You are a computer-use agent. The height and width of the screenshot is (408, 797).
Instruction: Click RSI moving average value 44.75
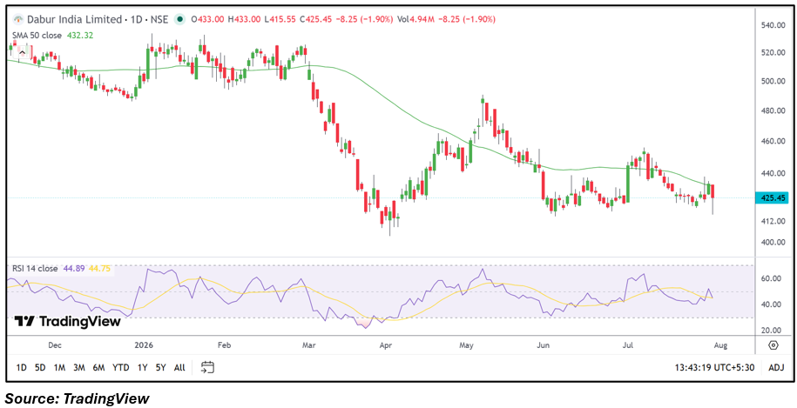(99, 269)
